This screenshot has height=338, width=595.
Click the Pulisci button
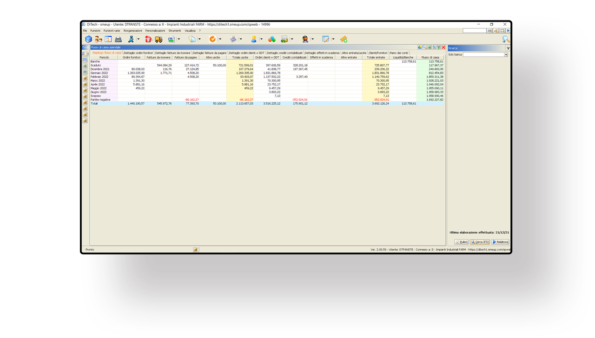point(461,242)
